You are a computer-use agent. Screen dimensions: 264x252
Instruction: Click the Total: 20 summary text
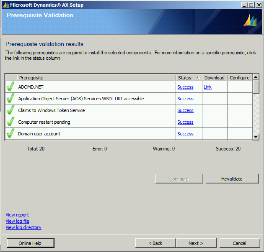point(36,149)
